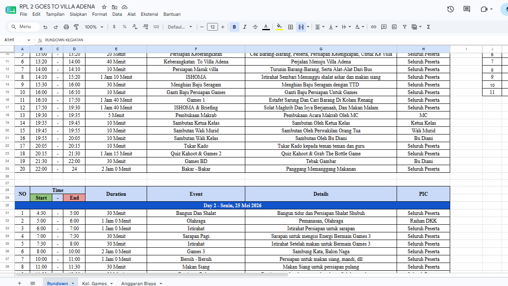Open fill color picker
This screenshot has width=508, height=286.
(x=279, y=27)
